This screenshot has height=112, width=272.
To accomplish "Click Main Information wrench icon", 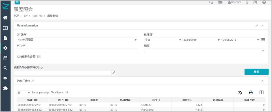I will (257, 26).
